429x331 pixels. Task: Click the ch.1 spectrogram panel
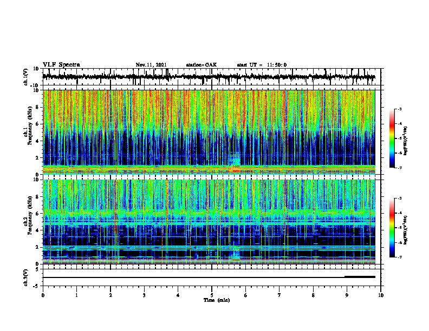pyautogui.click(x=209, y=132)
